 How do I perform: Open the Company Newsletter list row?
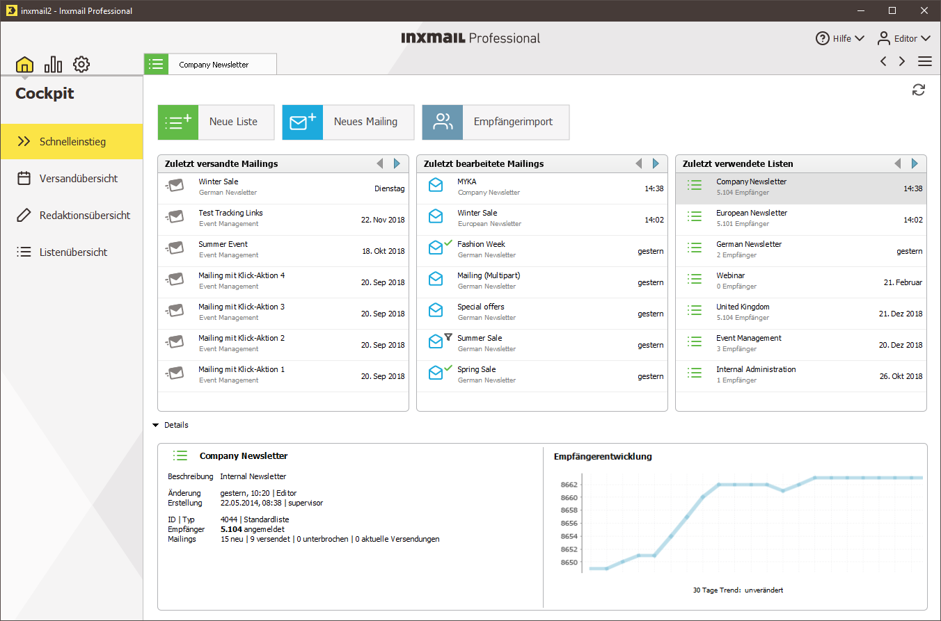pos(801,188)
